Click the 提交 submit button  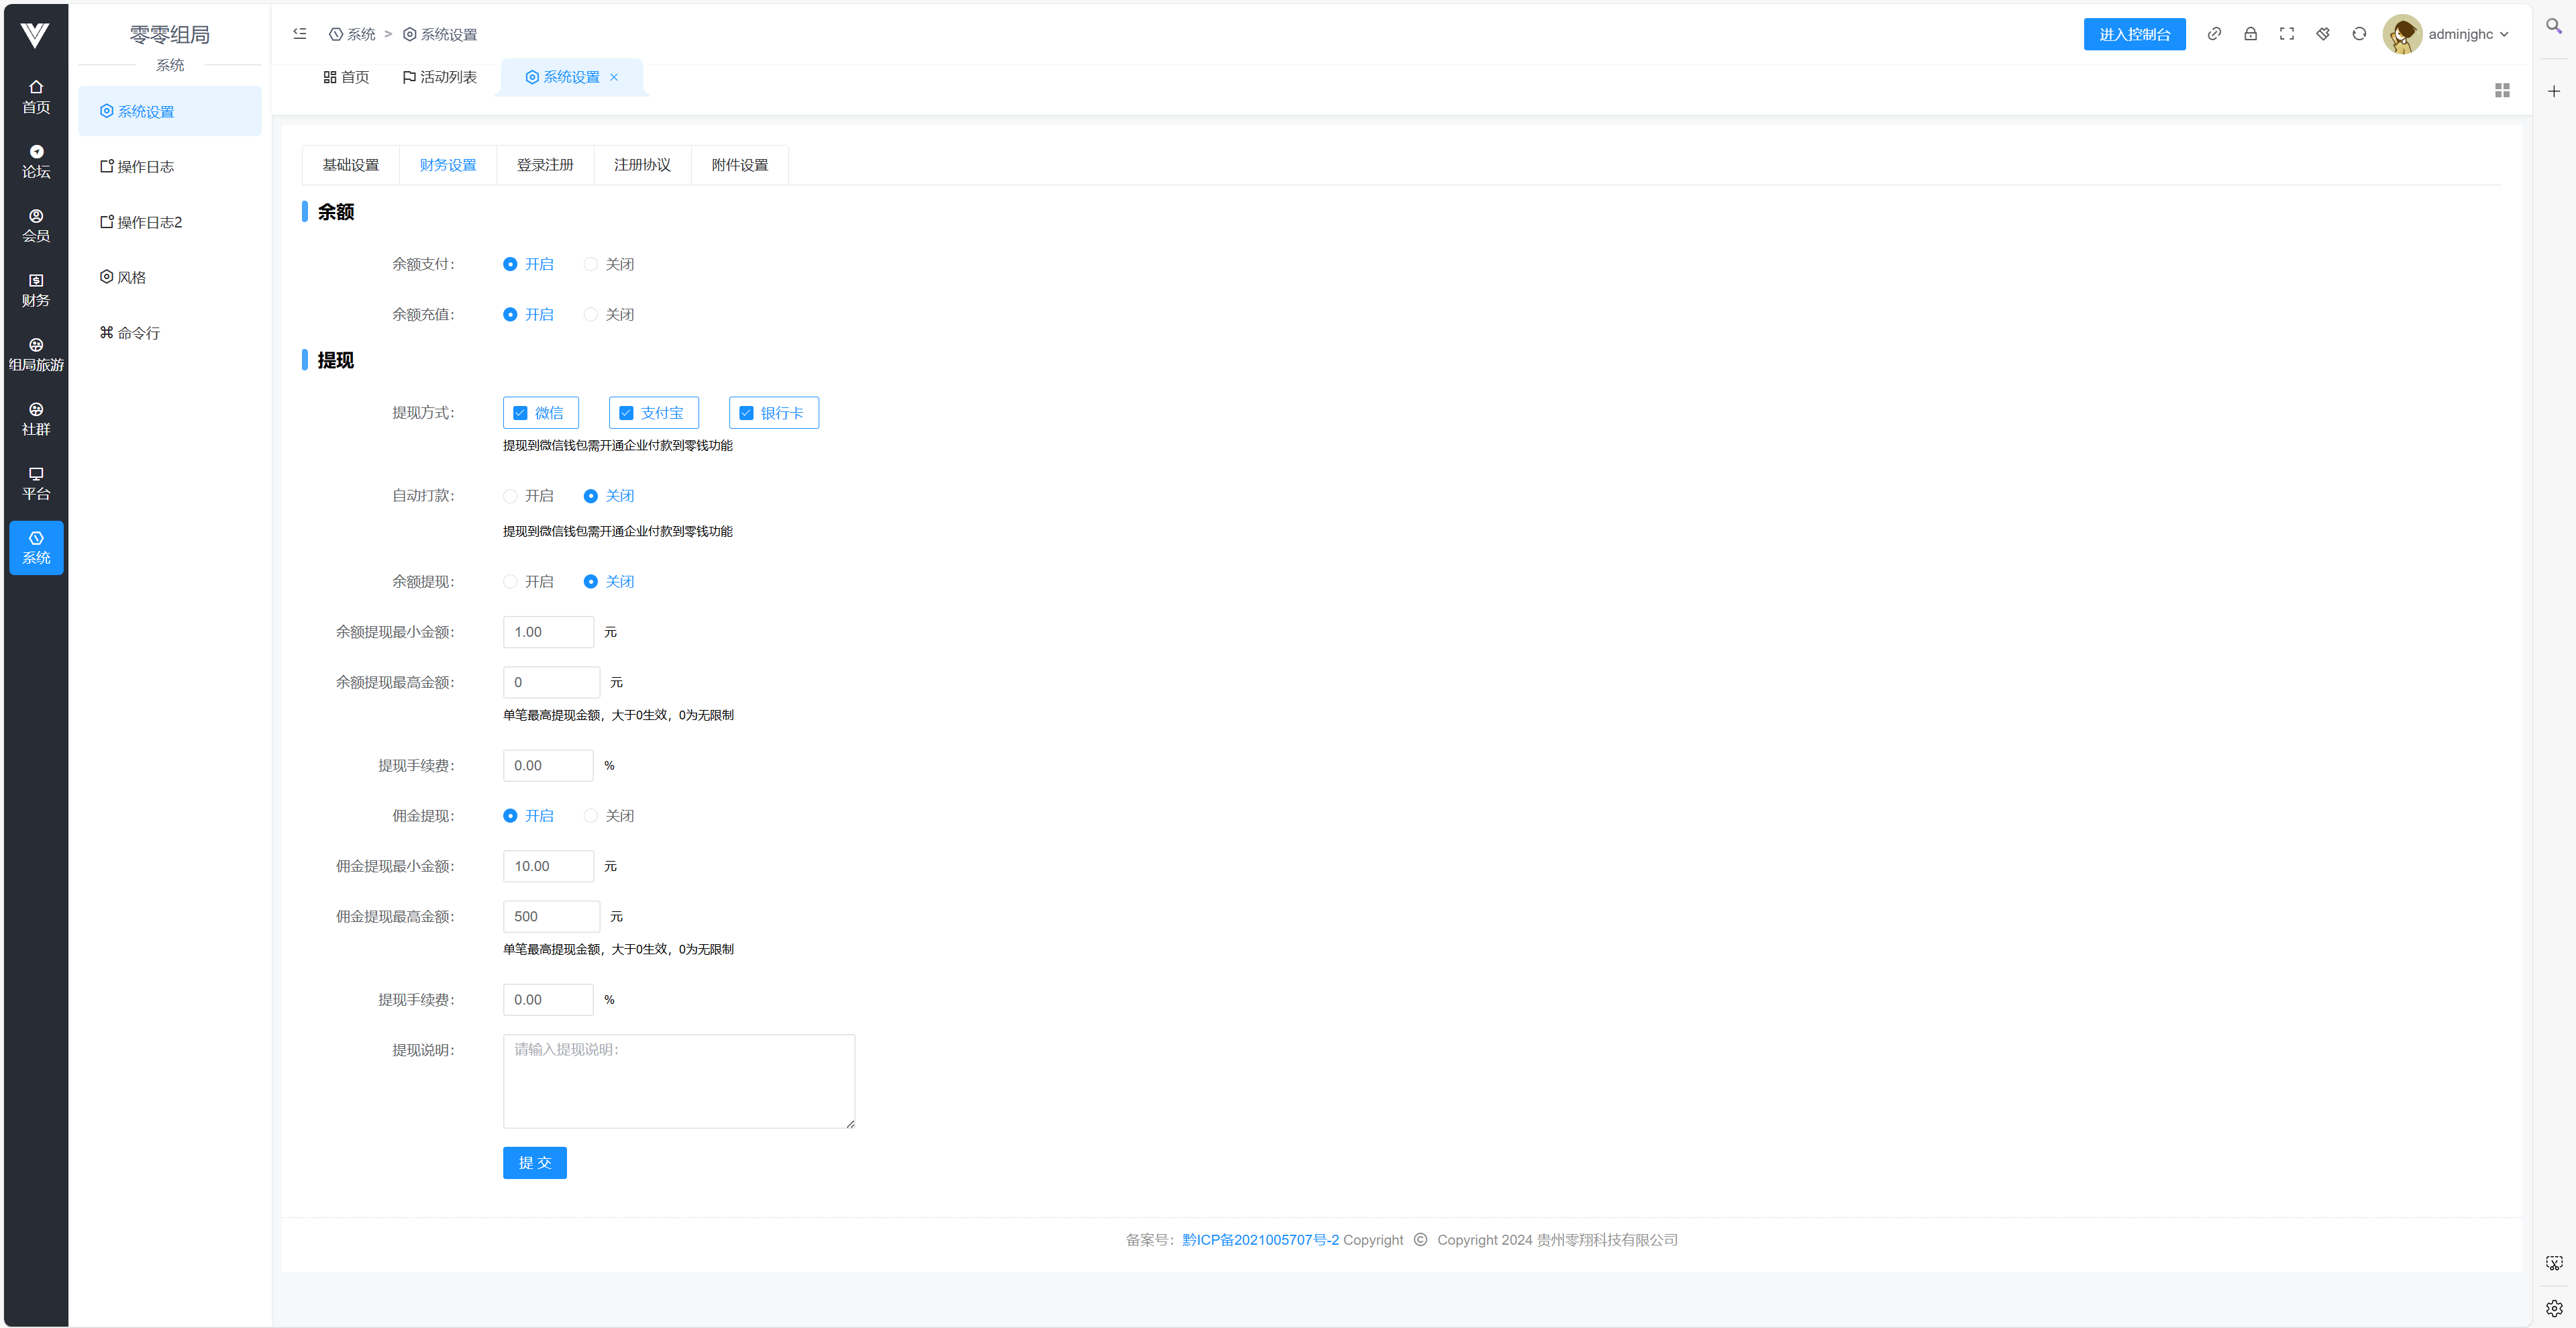tap(534, 1163)
